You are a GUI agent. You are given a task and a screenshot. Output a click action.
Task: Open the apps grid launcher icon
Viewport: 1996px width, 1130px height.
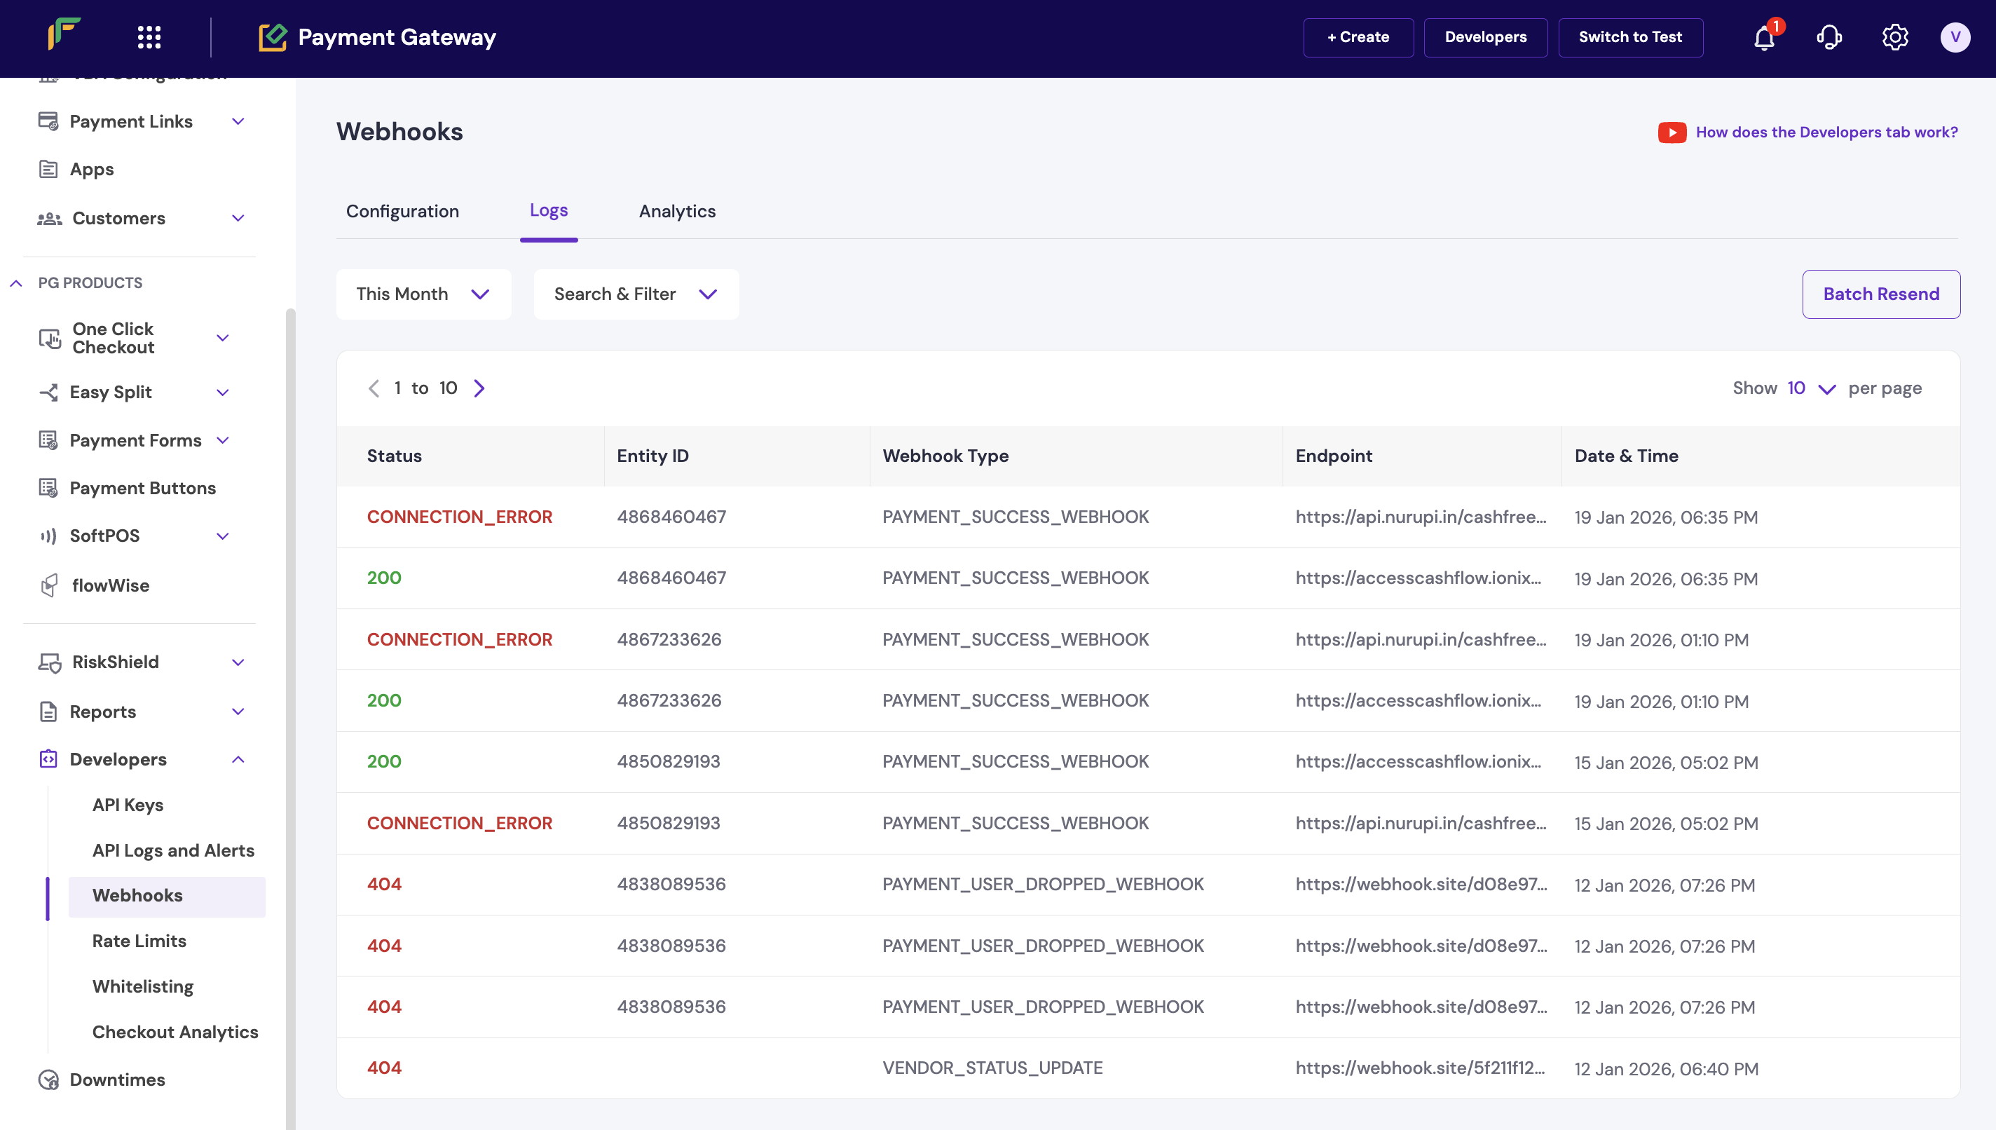click(149, 37)
